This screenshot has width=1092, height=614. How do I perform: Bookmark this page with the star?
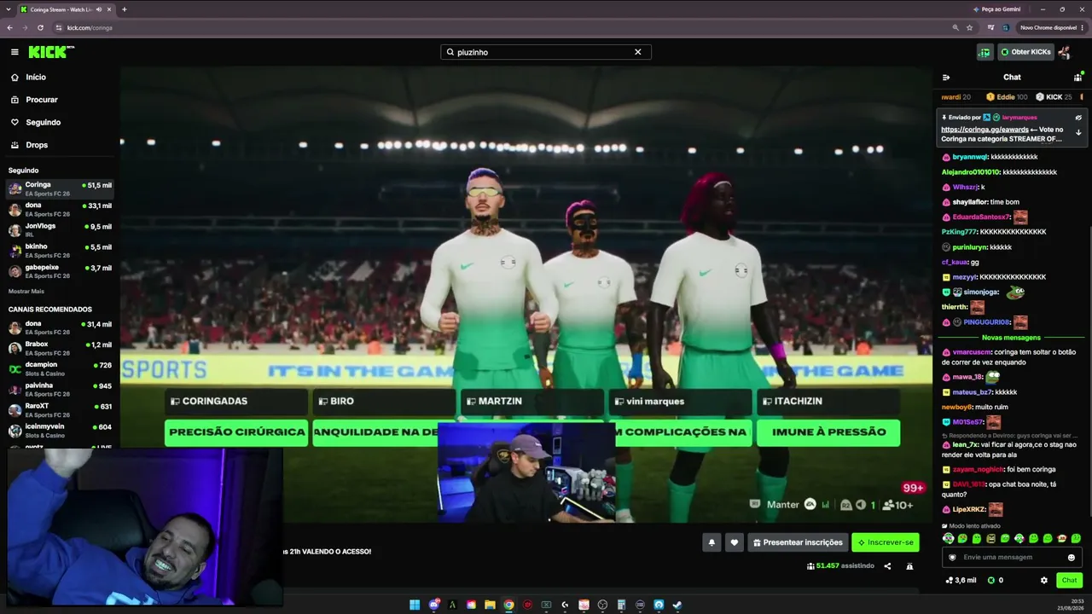pos(970,27)
